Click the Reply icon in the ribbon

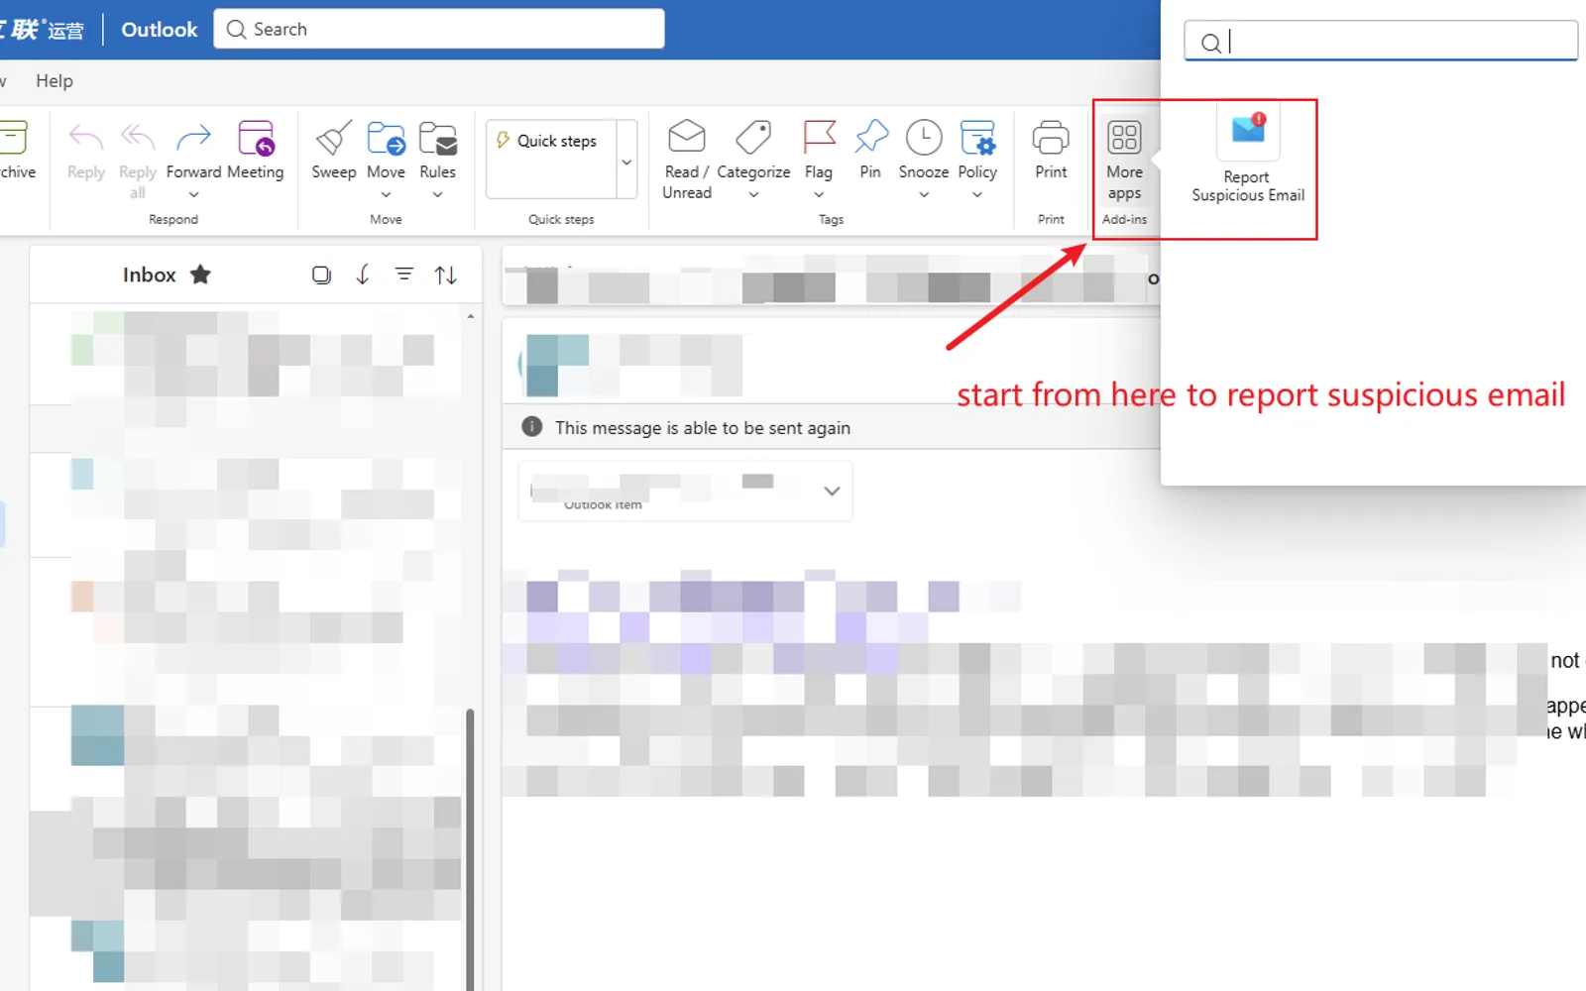(x=86, y=139)
